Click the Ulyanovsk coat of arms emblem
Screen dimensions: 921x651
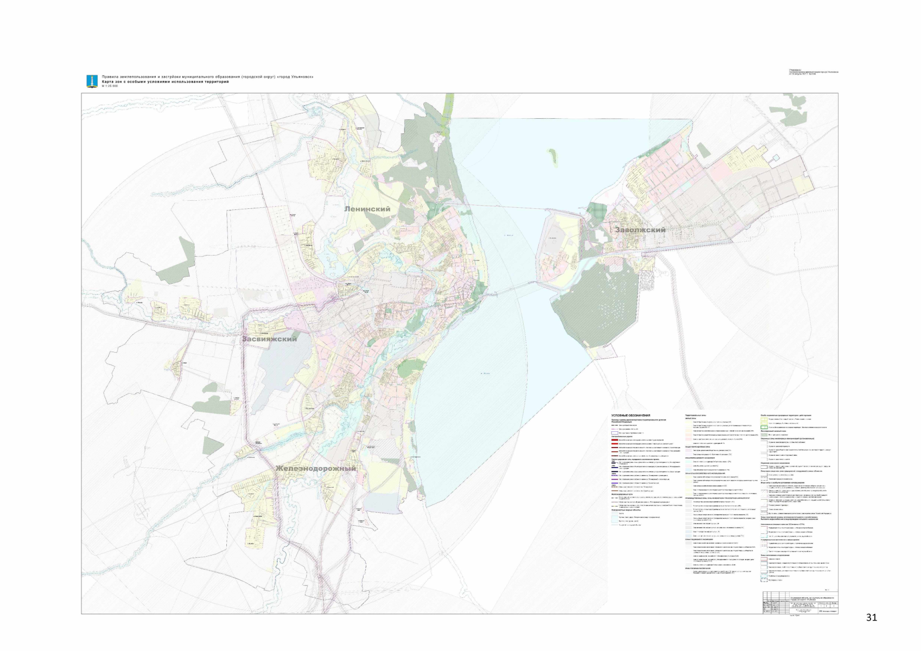click(x=92, y=81)
